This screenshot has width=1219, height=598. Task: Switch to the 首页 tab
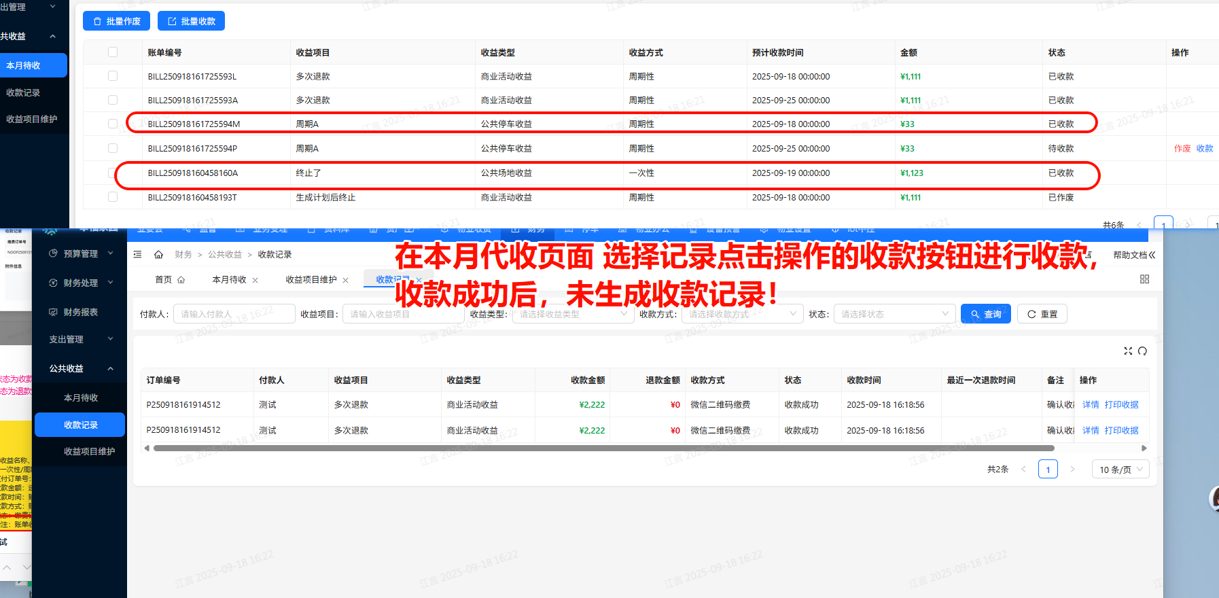point(170,279)
